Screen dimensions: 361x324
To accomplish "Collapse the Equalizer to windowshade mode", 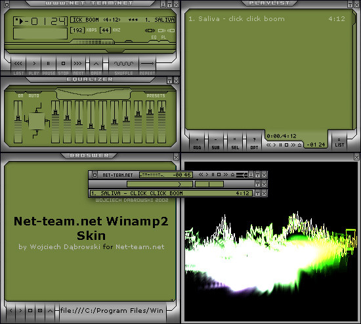I will pos(169,81).
